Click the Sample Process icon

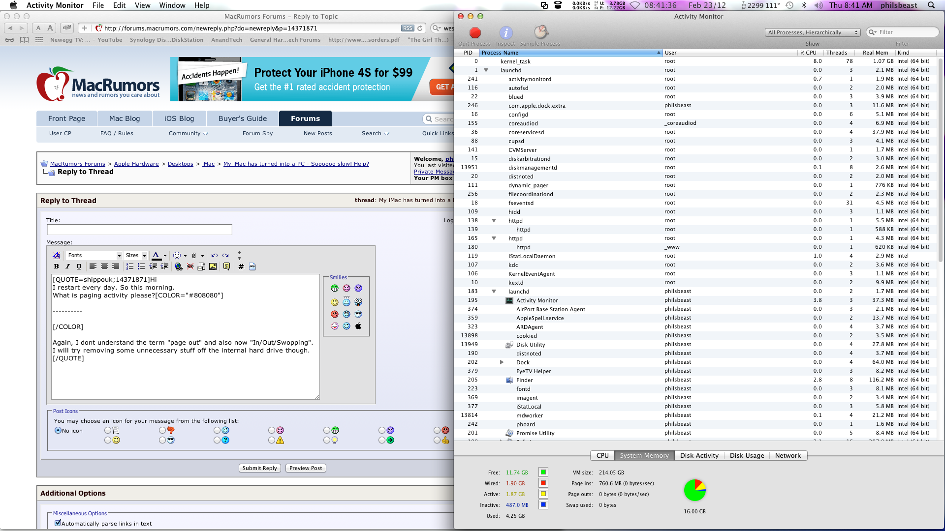540,33
